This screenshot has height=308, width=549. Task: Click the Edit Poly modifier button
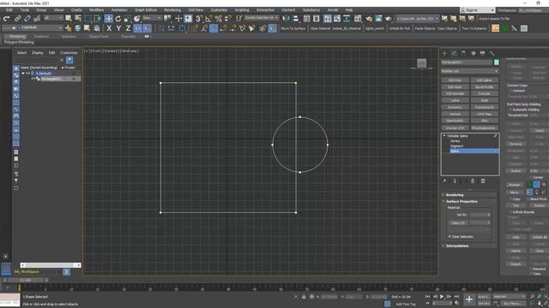click(455, 80)
